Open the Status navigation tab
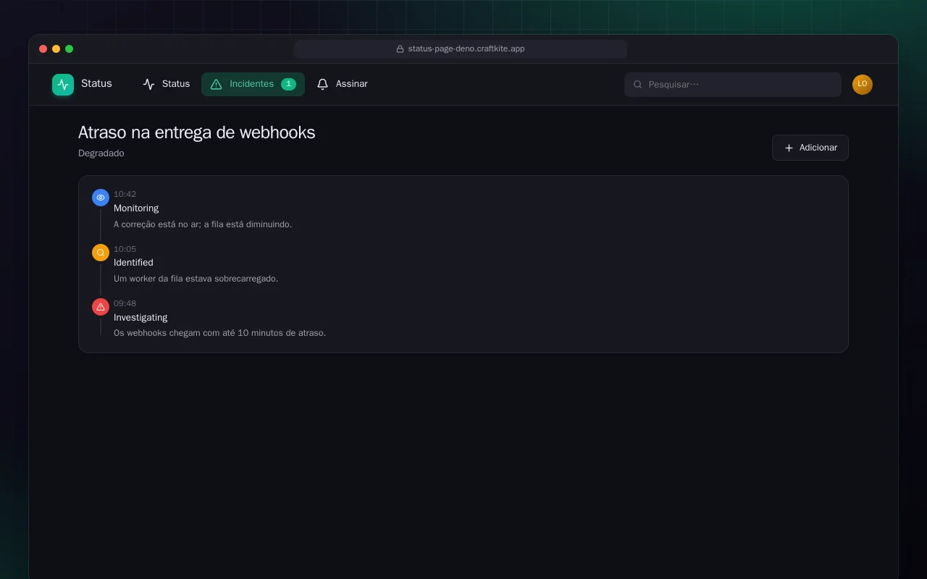 point(167,84)
